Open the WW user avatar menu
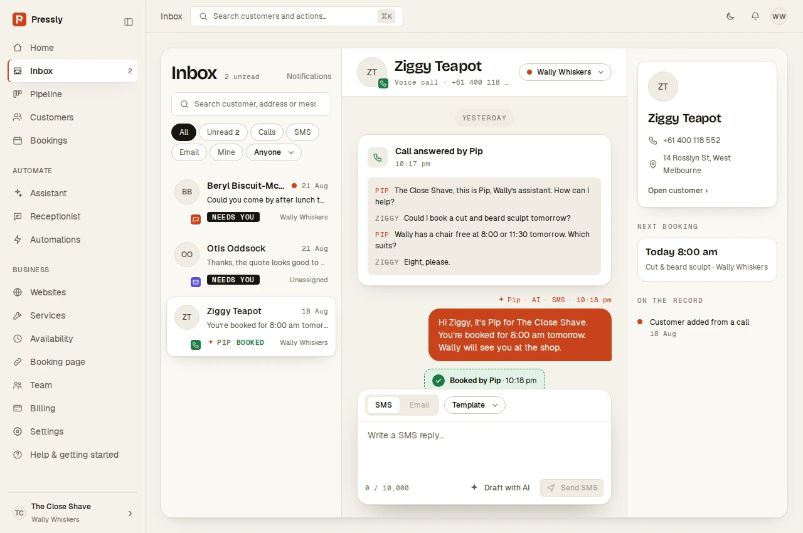The image size is (803, 533). coord(779,16)
